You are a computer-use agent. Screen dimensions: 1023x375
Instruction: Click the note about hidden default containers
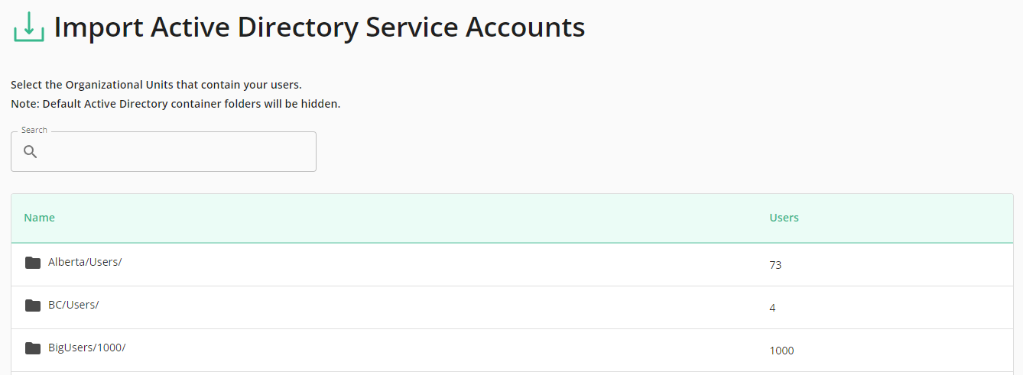click(x=176, y=104)
